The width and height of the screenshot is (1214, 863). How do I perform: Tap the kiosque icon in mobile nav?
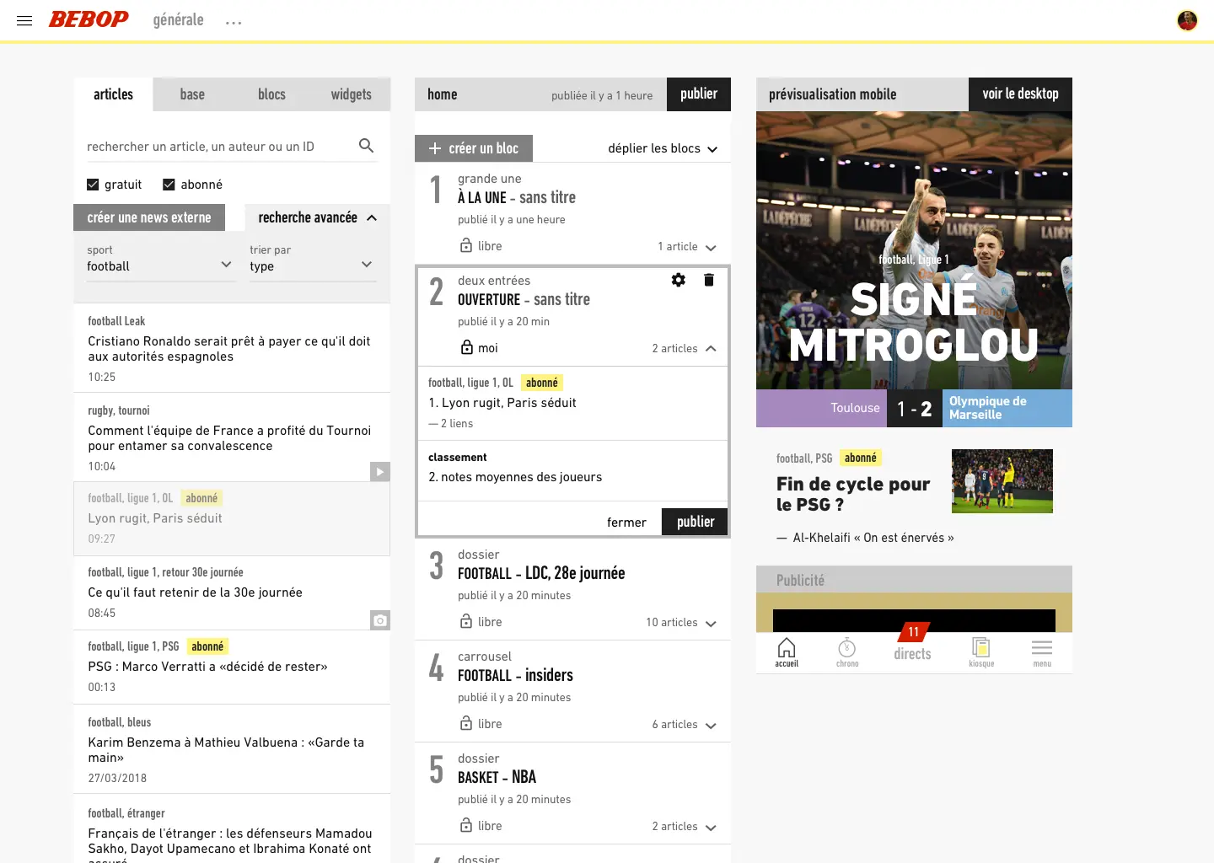point(981,652)
